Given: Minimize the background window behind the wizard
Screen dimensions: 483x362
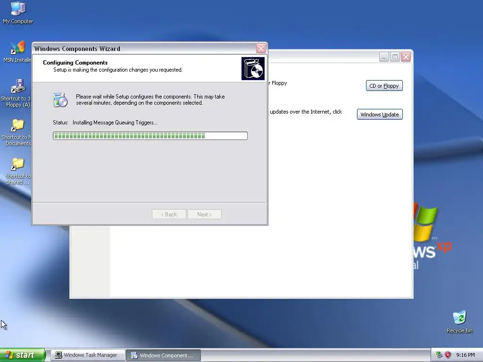Looking at the screenshot, I should coord(384,57).
